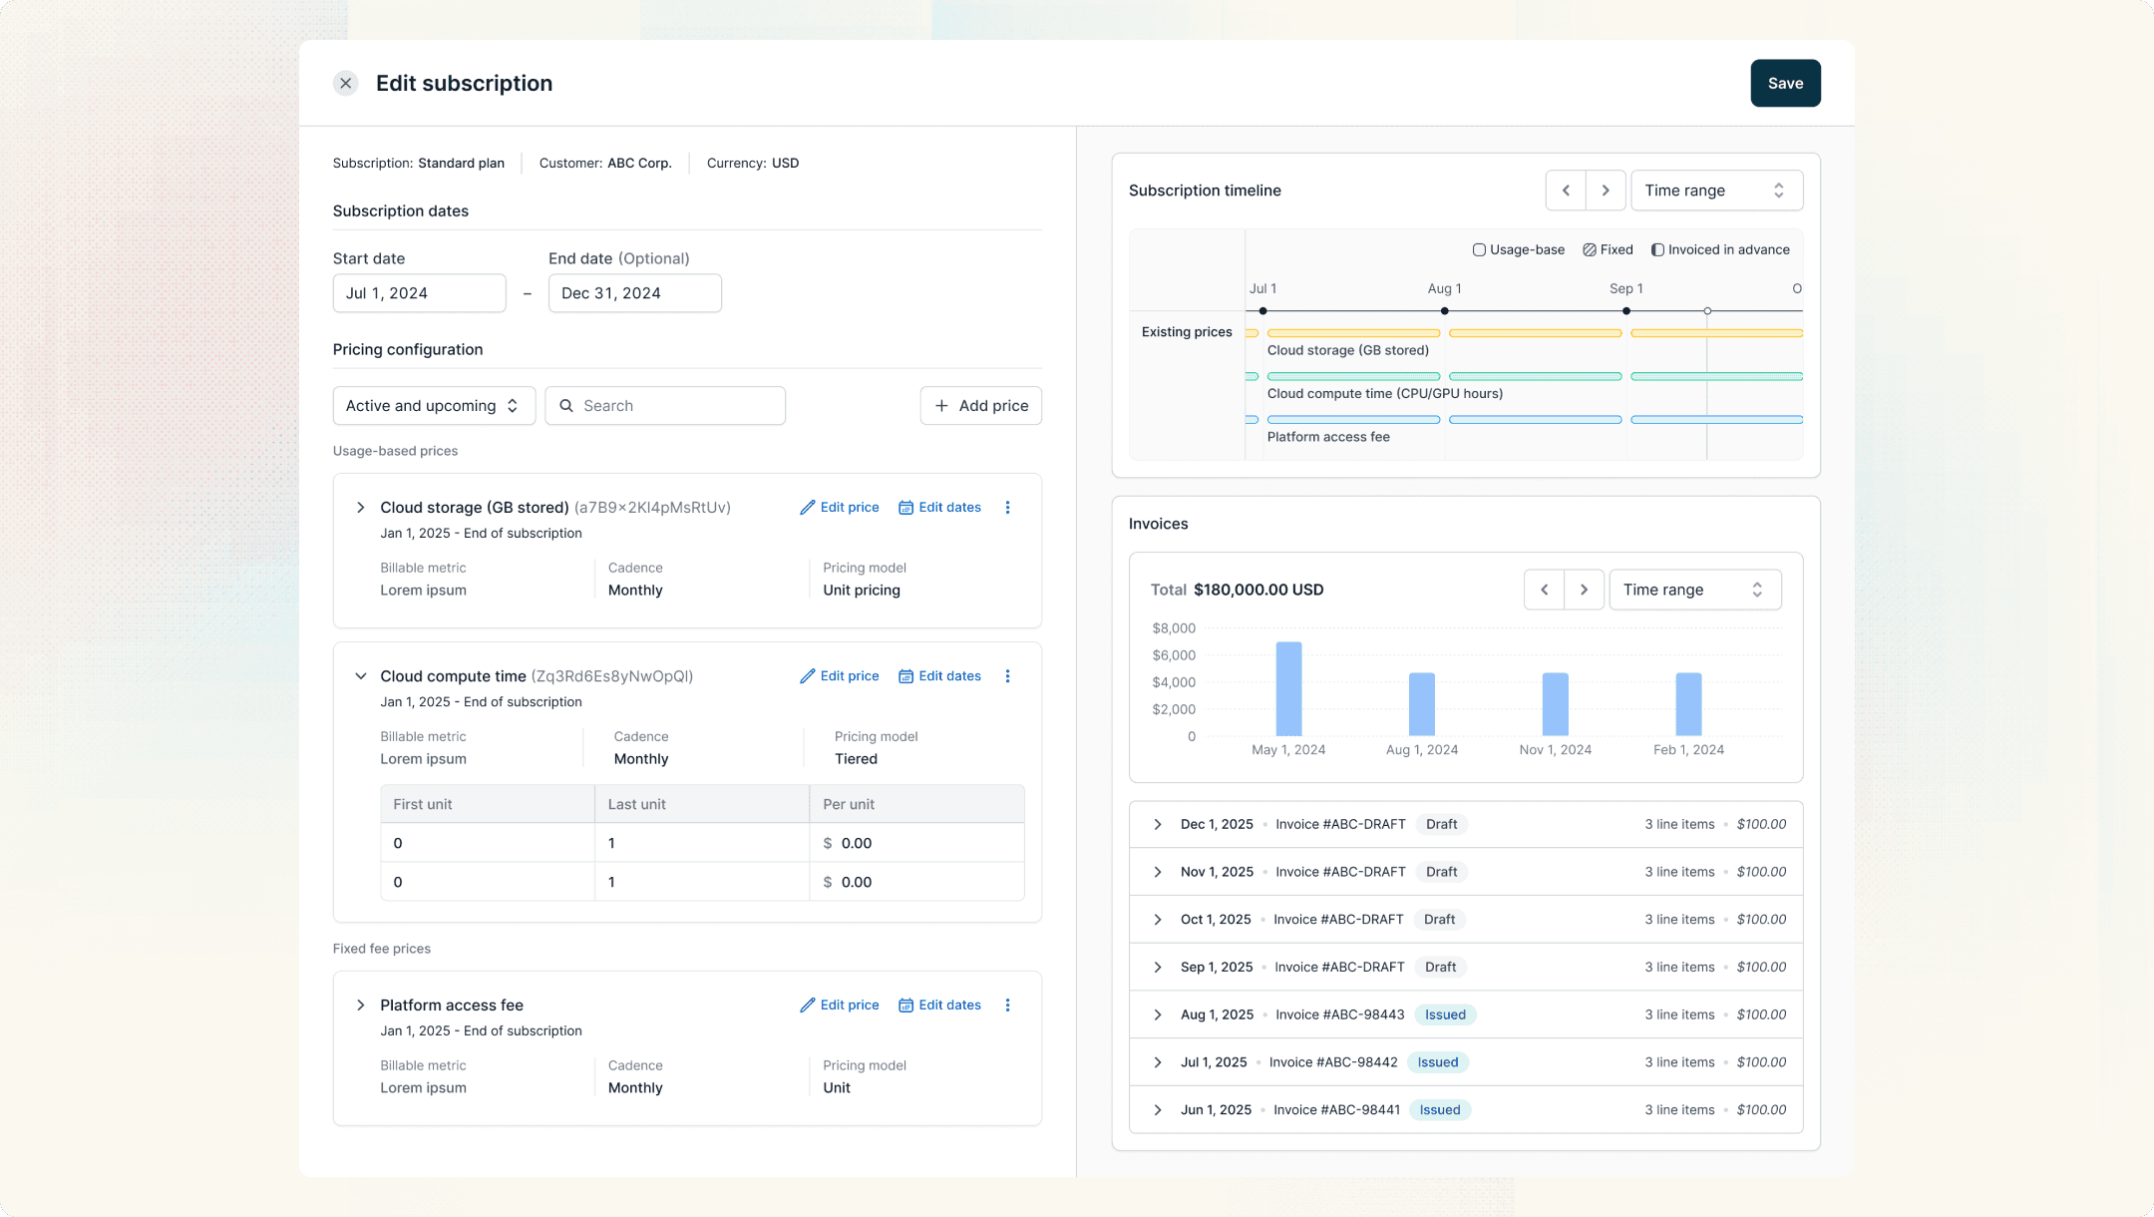Expand the Dec 1, 2025 draft invoice row
The image size is (2154, 1217).
(x=1158, y=825)
